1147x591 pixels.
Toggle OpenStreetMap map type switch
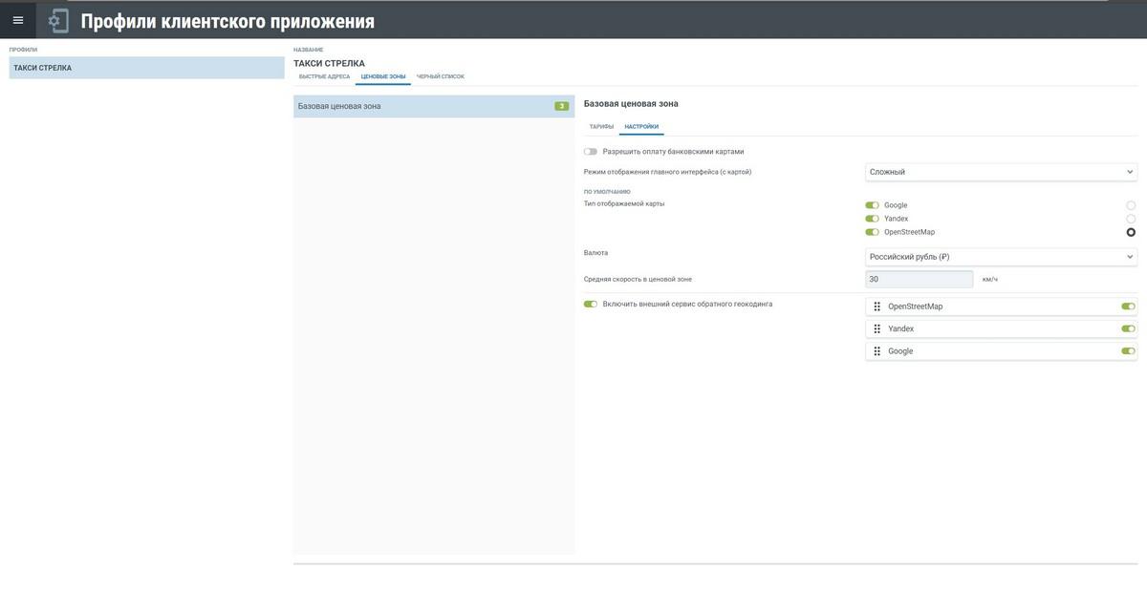872,232
